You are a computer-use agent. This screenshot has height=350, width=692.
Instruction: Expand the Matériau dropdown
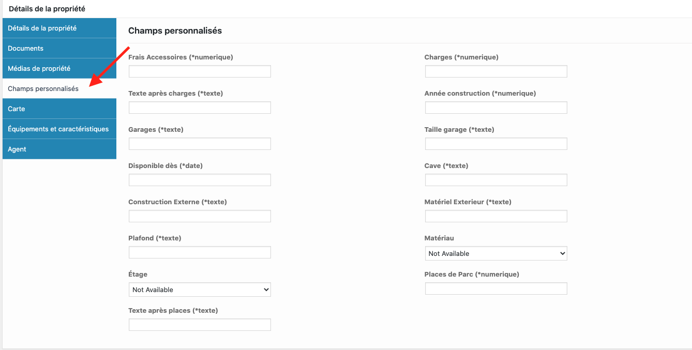(496, 253)
